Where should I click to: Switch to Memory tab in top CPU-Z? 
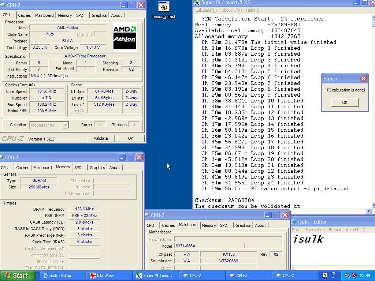click(x=65, y=15)
